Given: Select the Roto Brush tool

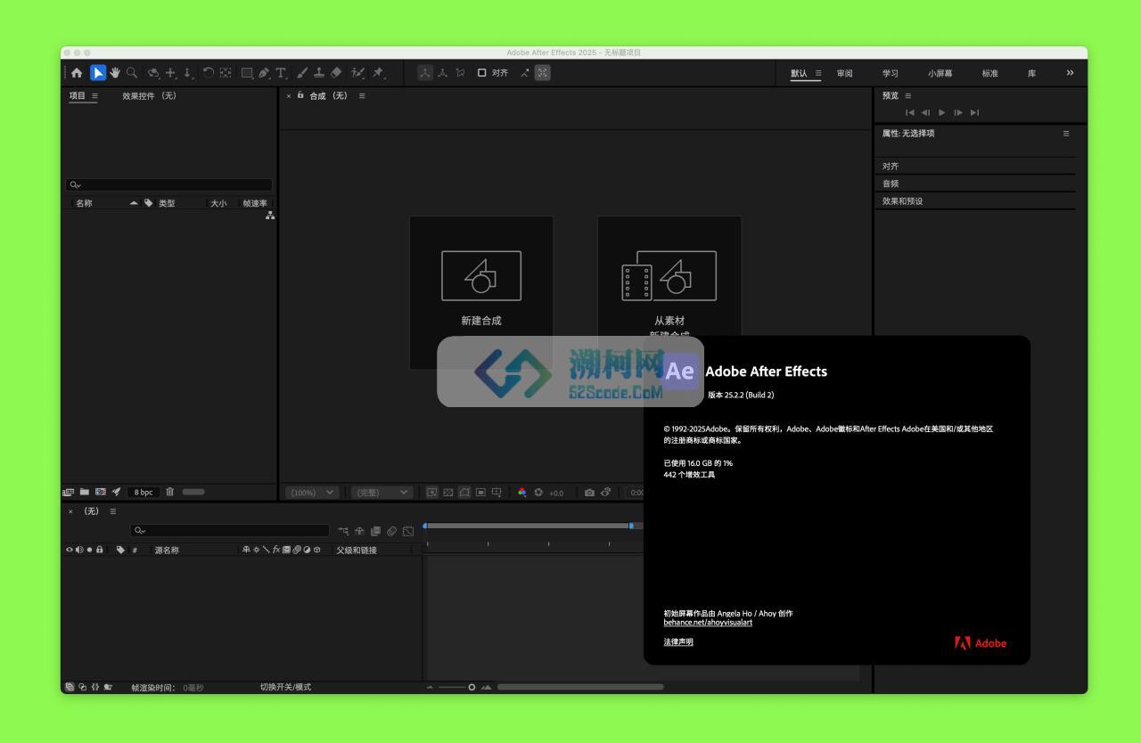Looking at the screenshot, I should [357, 73].
